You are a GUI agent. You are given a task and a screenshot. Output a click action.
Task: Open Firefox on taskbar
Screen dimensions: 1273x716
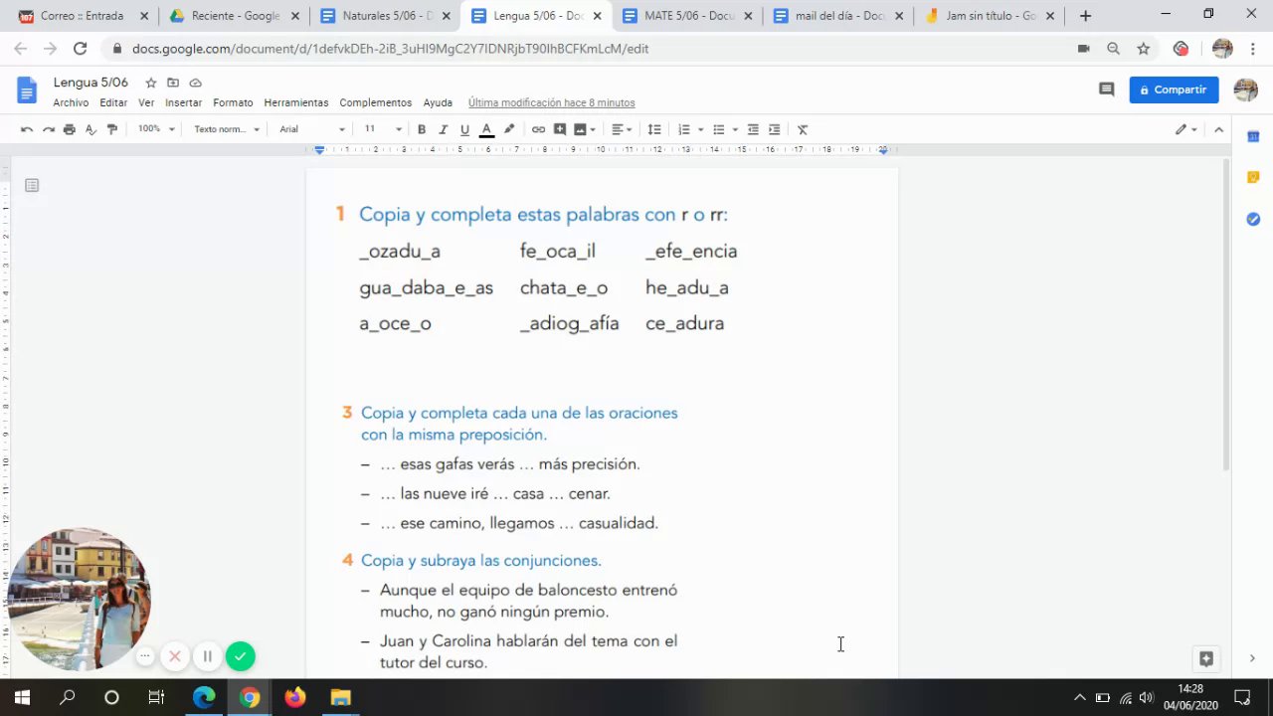pyautogui.click(x=294, y=697)
